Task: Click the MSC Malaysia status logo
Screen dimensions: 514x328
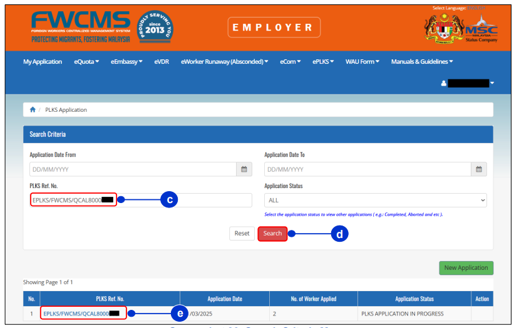Action: point(481,29)
